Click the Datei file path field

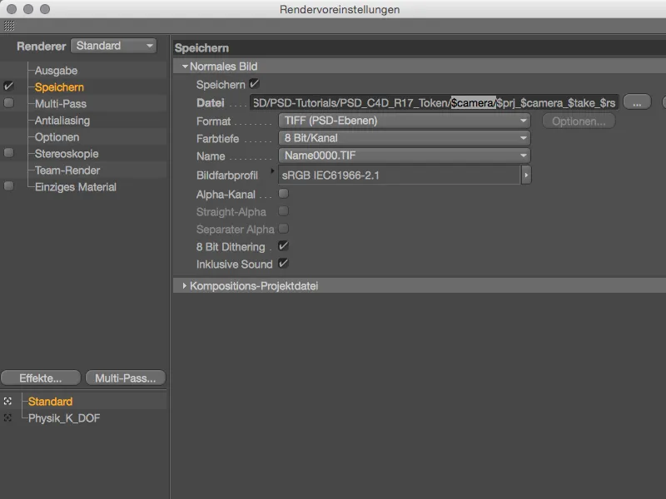434,102
